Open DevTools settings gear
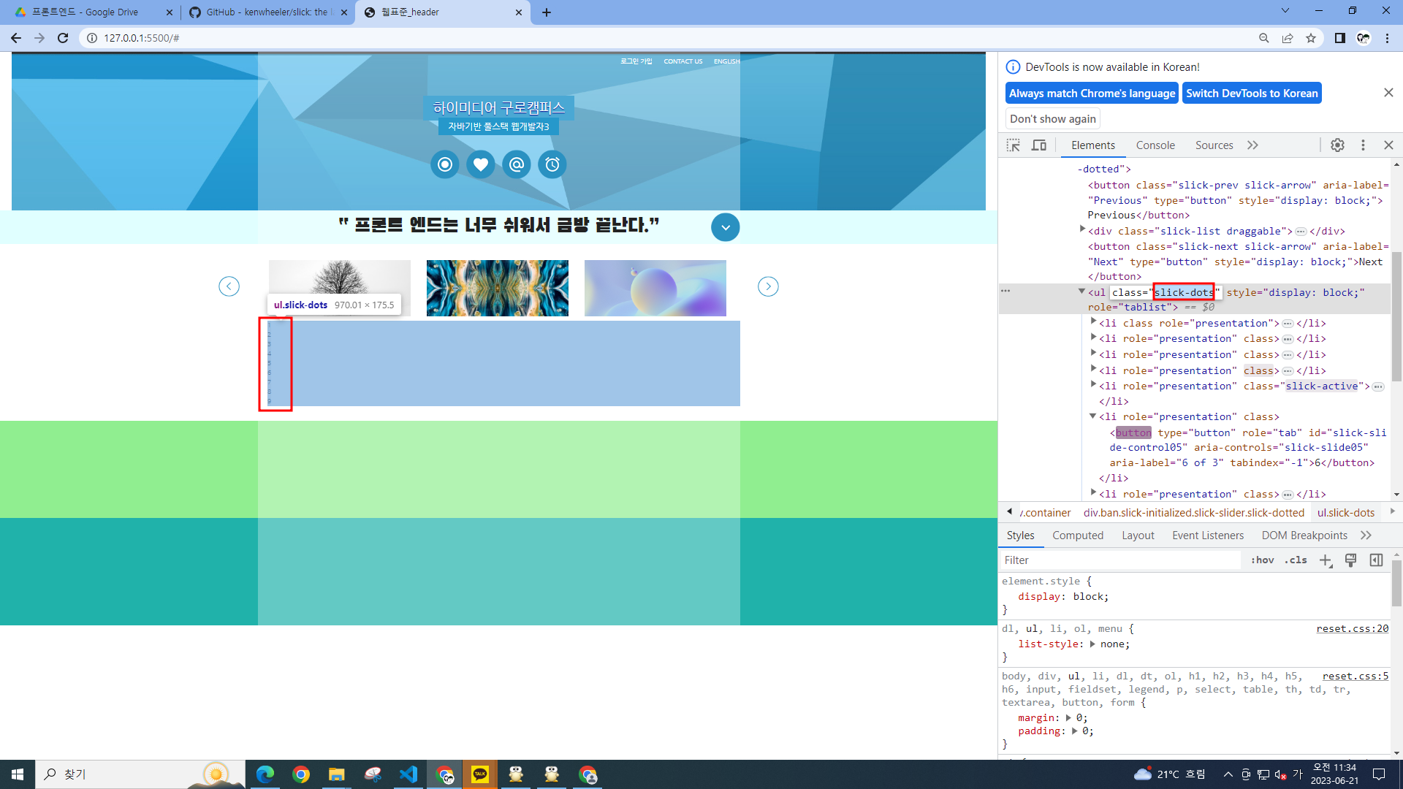The height and width of the screenshot is (789, 1403). [1337, 145]
